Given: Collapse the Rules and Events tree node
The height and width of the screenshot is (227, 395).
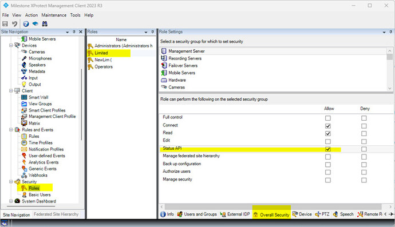Looking at the screenshot, I should point(11,130).
